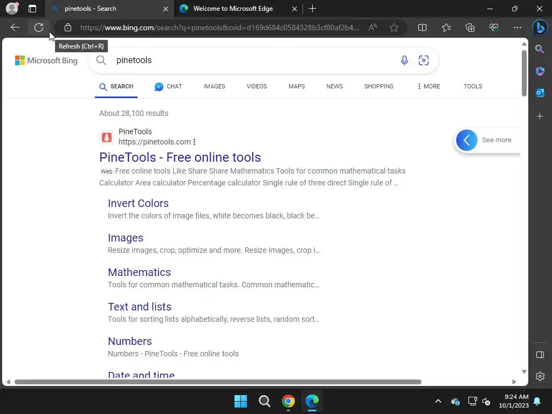Open Mathematics sublink
The image size is (552, 414).
pos(139,272)
